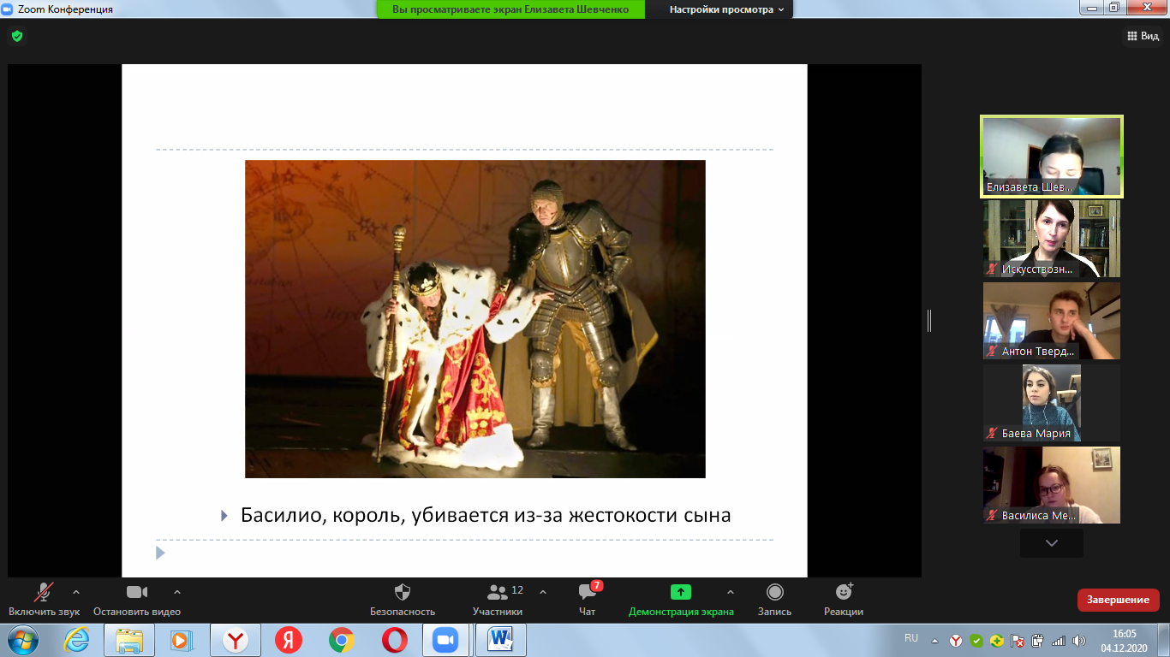Unmute microphone with Включить звук

45,599
